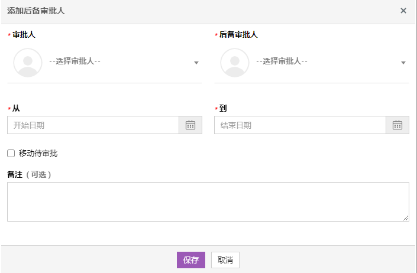This screenshot has width=417, height=273.
Task: Click the 从 field label
Action: coord(16,109)
